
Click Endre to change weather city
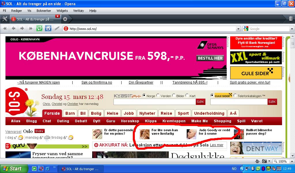pyautogui.click(x=39, y=131)
